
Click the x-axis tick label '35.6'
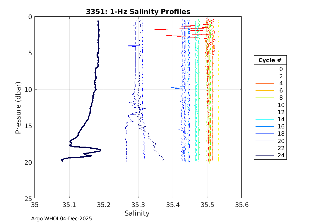click(241, 205)
